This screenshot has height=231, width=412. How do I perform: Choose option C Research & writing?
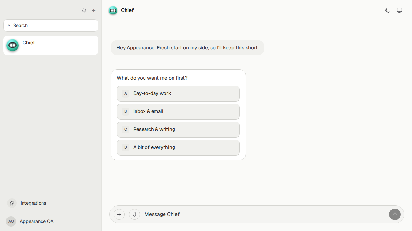178,130
